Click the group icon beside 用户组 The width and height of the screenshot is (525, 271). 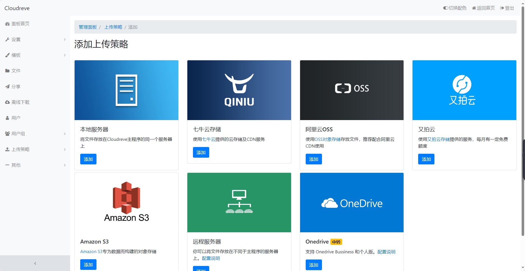coord(7,134)
